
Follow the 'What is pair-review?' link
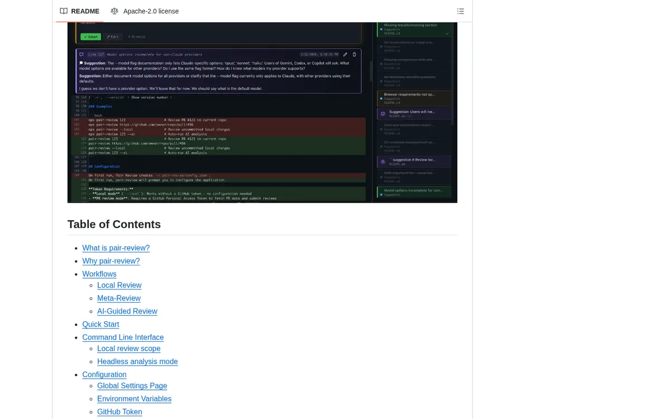(x=116, y=248)
